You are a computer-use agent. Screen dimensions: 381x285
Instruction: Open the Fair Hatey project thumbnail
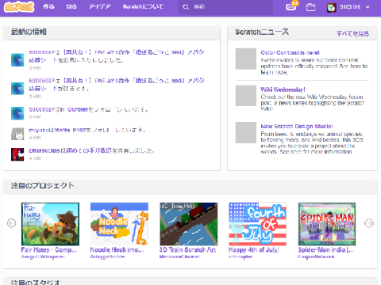[x=50, y=224]
